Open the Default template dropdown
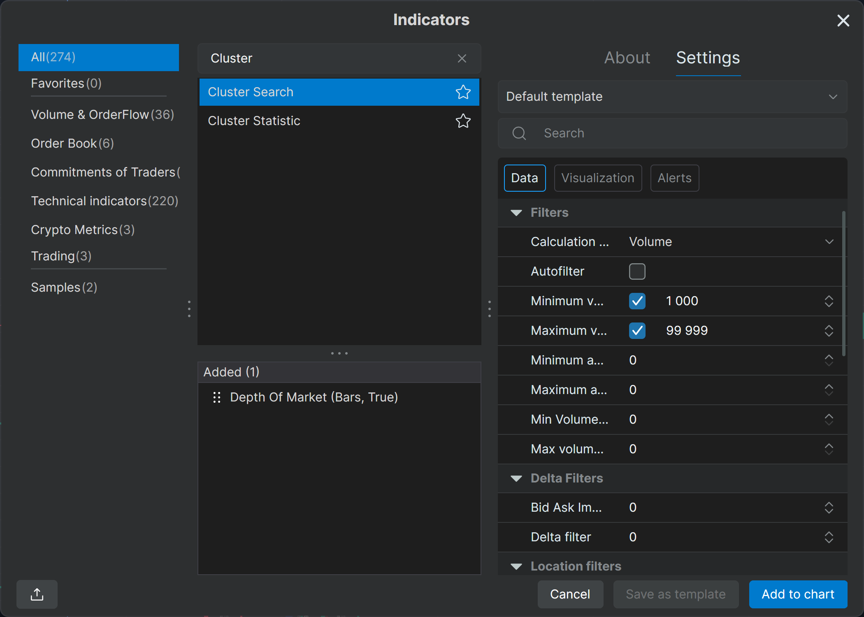Screen dimensions: 864x617 (x=672, y=97)
